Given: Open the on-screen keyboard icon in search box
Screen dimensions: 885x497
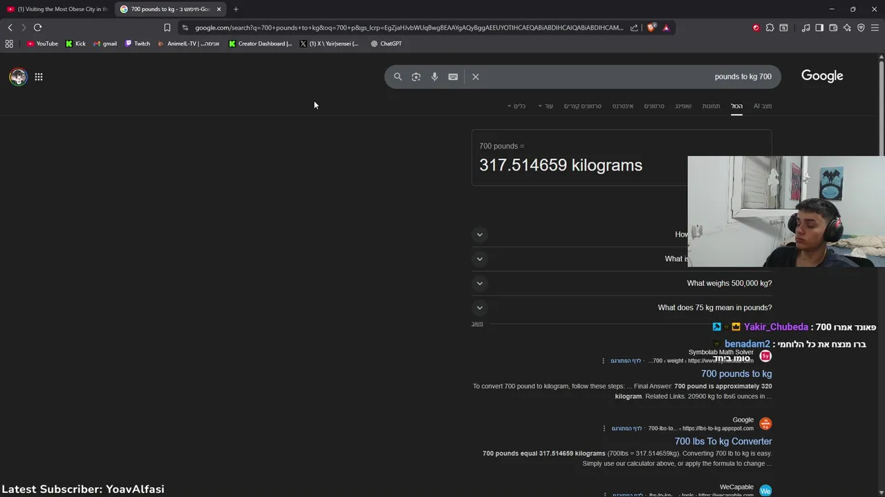Looking at the screenshot, I should coord(453,77).
